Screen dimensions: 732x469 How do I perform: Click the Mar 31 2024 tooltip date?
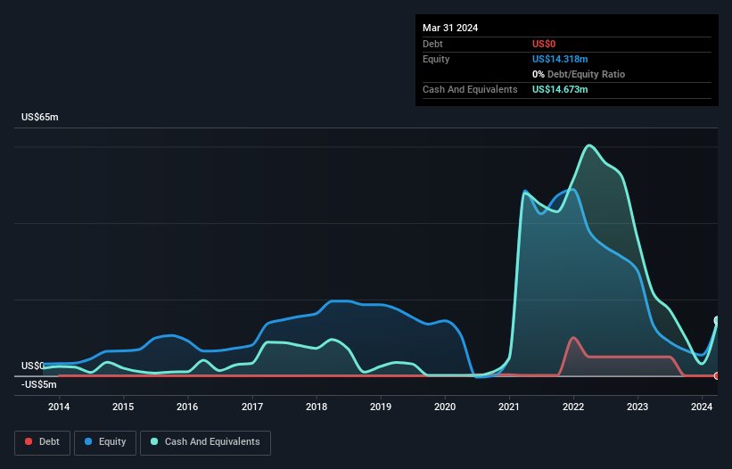(450, 28)
